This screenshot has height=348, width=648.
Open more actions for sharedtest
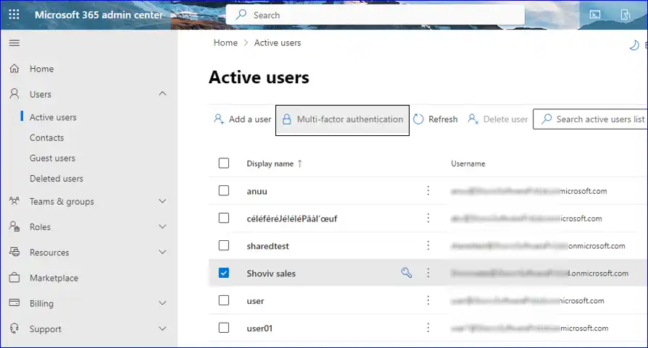tap(428, 246)
